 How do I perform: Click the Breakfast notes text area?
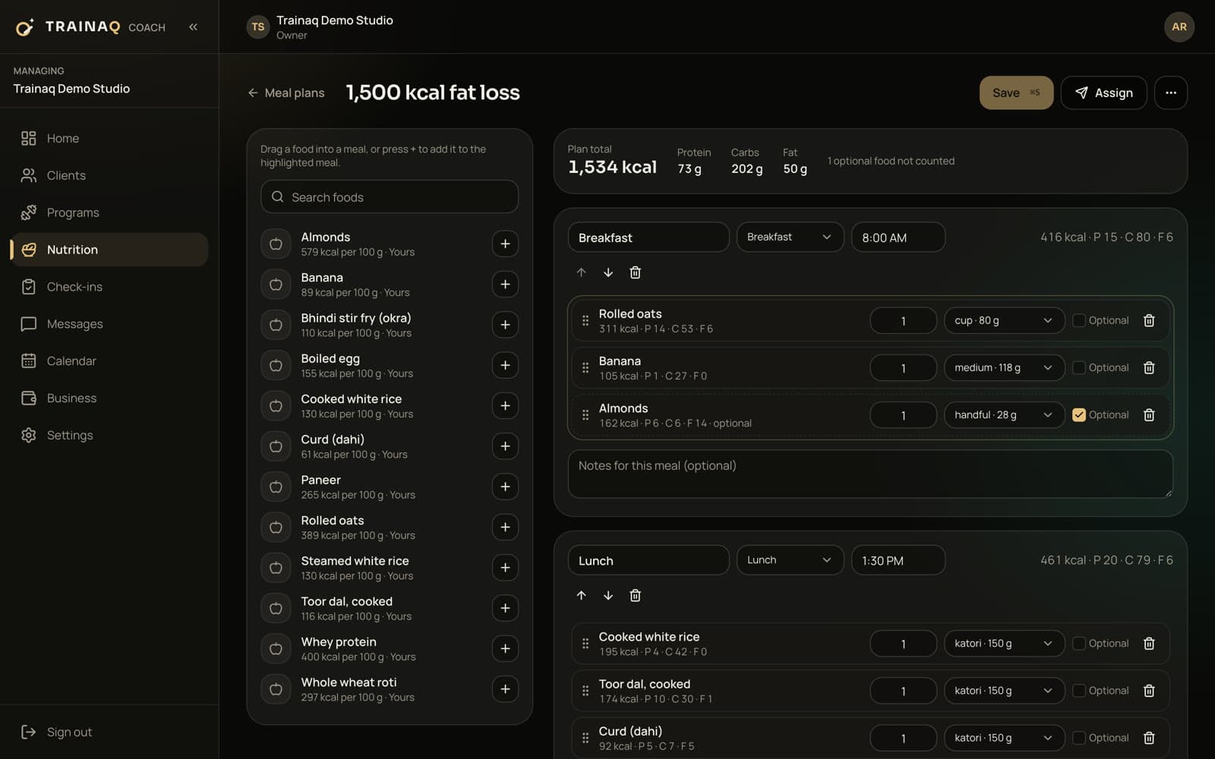[870, 474]
